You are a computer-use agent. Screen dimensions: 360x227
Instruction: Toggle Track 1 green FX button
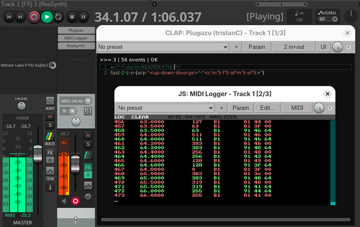pos(88,167)
